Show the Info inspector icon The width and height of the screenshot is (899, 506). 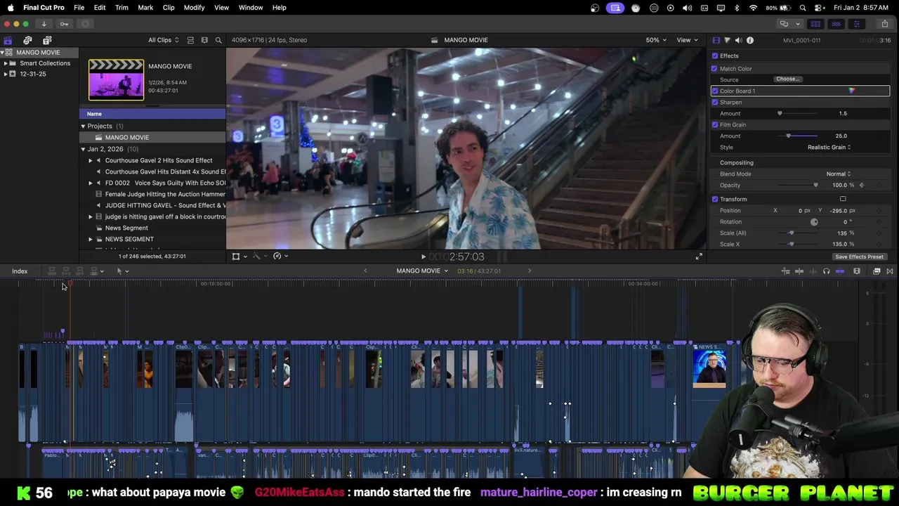tap(750, 40)
